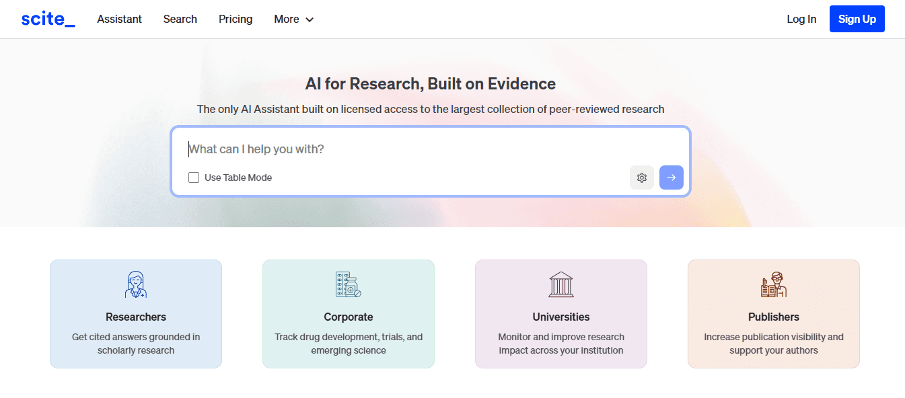
Task: Open the assistant settings gear icon
Action: pos(642,177)
